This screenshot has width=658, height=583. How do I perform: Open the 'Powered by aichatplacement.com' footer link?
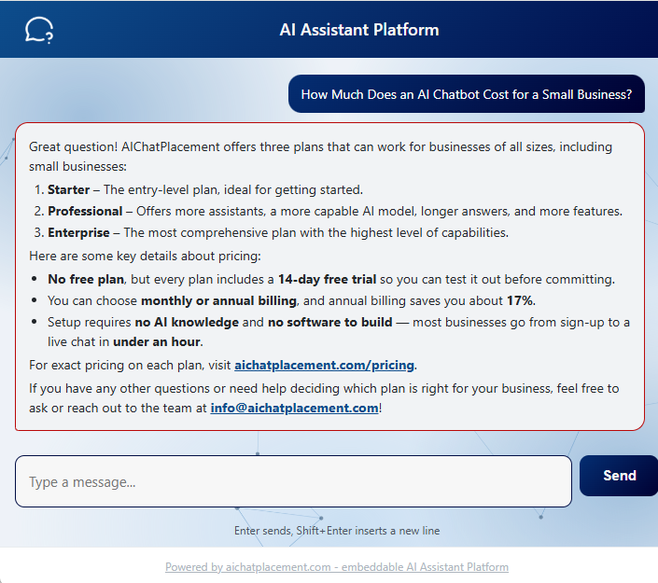click(x=337, y=567)
